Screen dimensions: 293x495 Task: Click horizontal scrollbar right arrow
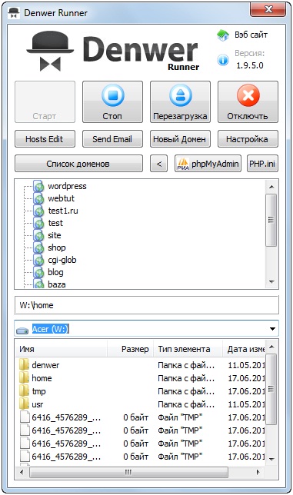(x=258, y=472)
